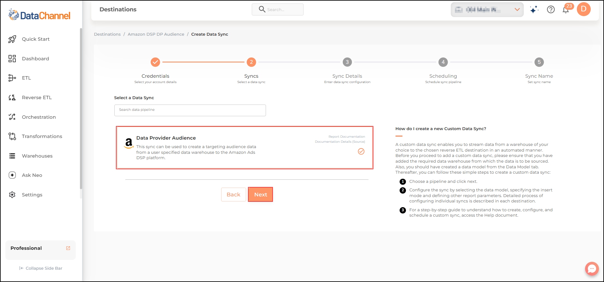Click 'How do I create a new Custom Data Sync?' heading
604x282 pixels.
441,129
